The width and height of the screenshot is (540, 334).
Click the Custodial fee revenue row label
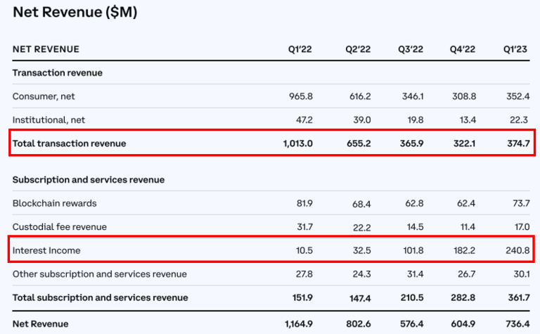point(60,227)
